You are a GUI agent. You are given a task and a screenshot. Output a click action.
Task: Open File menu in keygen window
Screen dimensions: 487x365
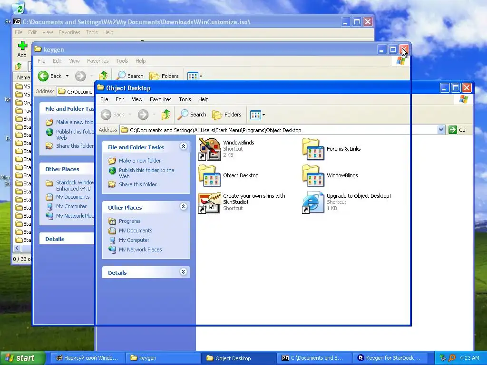pos(42,61)
